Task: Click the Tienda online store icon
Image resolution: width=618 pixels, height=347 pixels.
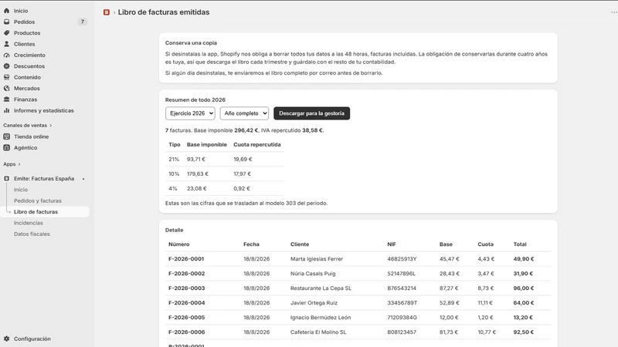Action: (x=7, y=136)
